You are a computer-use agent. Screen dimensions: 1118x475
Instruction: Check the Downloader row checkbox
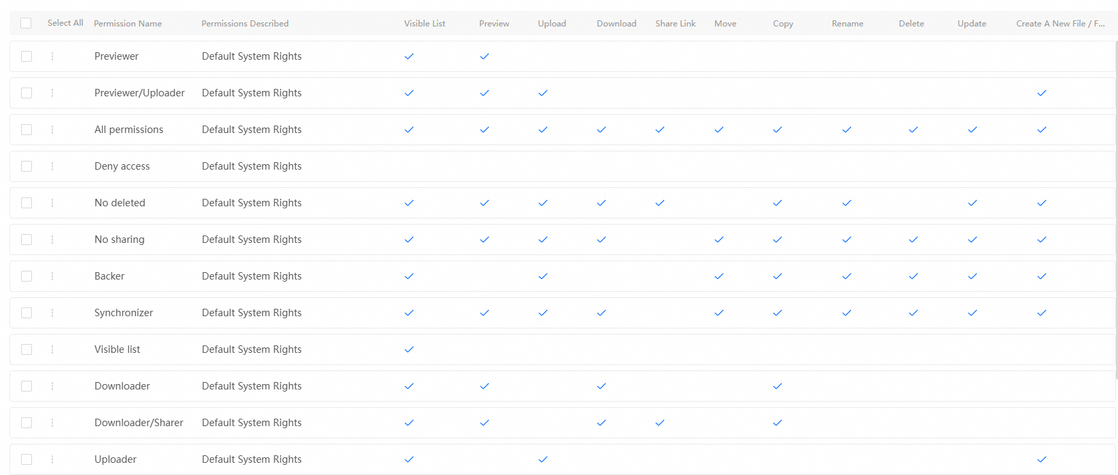coord(27,386)
